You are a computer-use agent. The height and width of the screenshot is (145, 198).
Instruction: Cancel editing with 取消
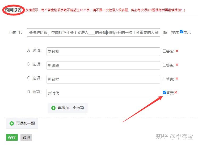coord(26,137)
